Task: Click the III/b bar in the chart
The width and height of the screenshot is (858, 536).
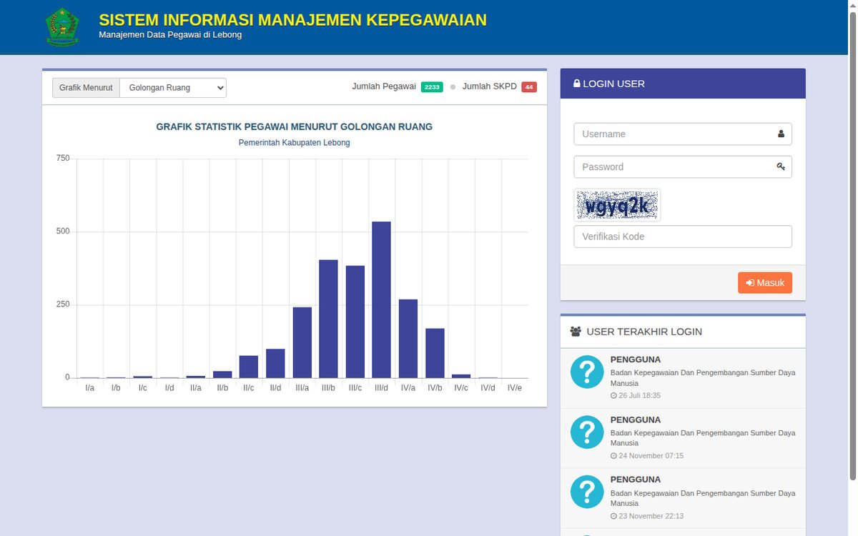Action: click(x=328, y=319)
